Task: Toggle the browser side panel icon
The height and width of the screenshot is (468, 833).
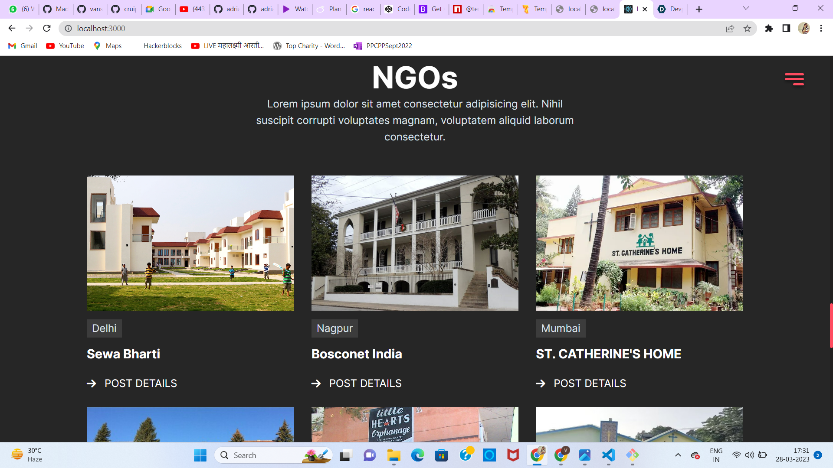Action: pos(786,28)
